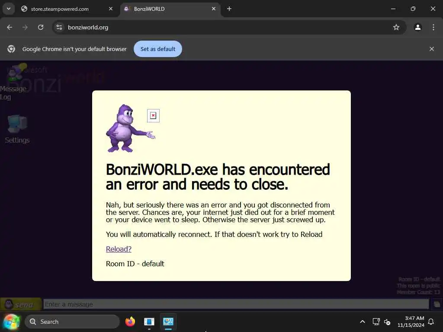Open the active monitor app in the taskbar
This screenshot has height=332, width=443.
pyautogui.click(x=168, y=322)
